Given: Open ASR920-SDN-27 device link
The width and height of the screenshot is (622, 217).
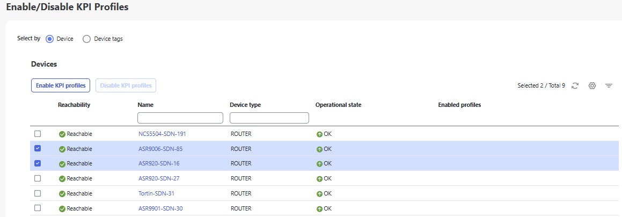Looking at the screenshot, I should 159,178.
